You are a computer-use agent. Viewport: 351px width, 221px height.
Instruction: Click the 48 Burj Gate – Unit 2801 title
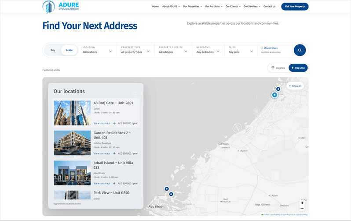tap(113, 103)
